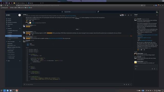Screen dimensions: 164x92
Task: Open the UF CISE workspace menu
Action: click(8, 15)
